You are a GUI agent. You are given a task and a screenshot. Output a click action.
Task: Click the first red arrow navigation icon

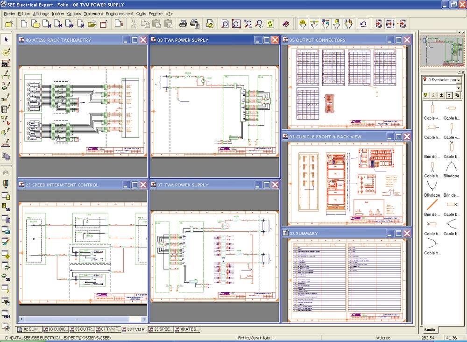[x=379, y=24]
